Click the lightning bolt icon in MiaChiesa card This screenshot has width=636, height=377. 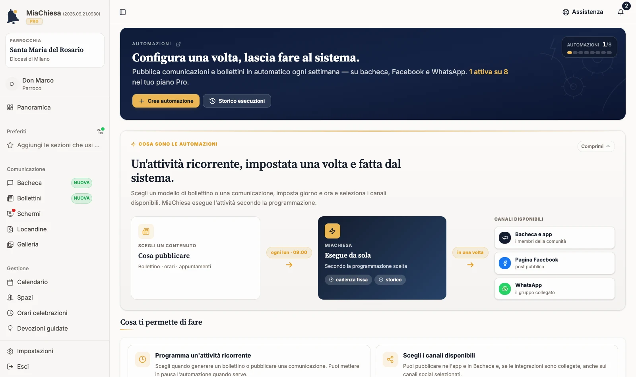point(332,231)
